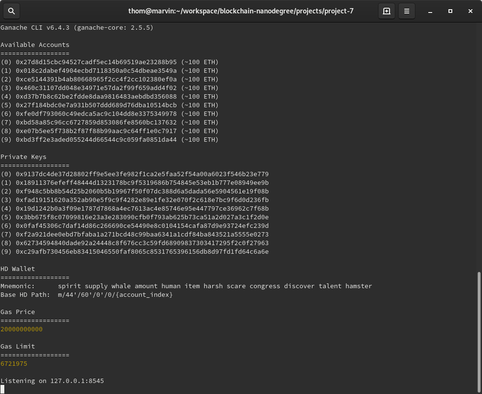This screenshot has width=482, height=394.
Task: Select private key (9) 0xc29afb73...
Action: coord(142,251)
